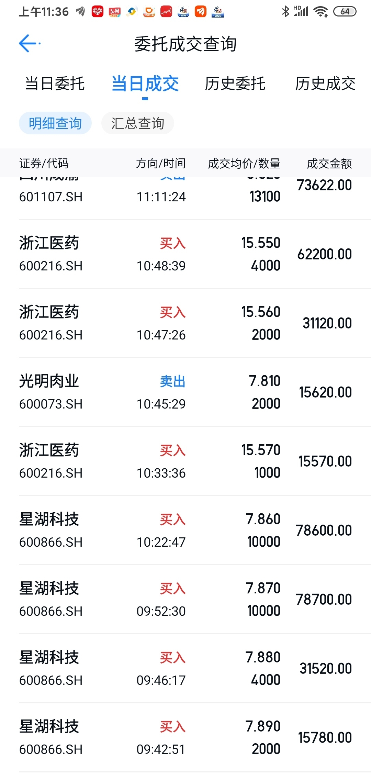Screen dimensions: 371x781
Task: Tap the Wi-Fi signal icon
Action: click(321, 12)
